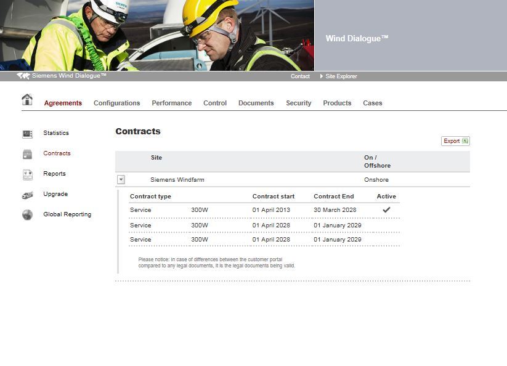Select Contracts in the sidebar

tap(57, 153)
